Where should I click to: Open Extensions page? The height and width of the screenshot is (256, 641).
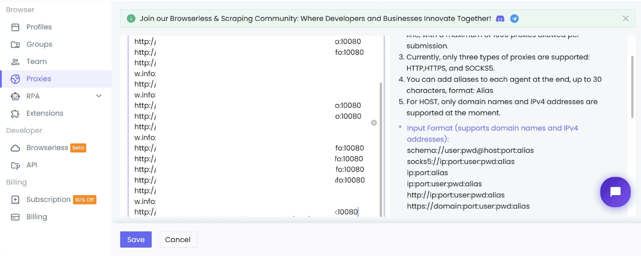pos(45,113)
